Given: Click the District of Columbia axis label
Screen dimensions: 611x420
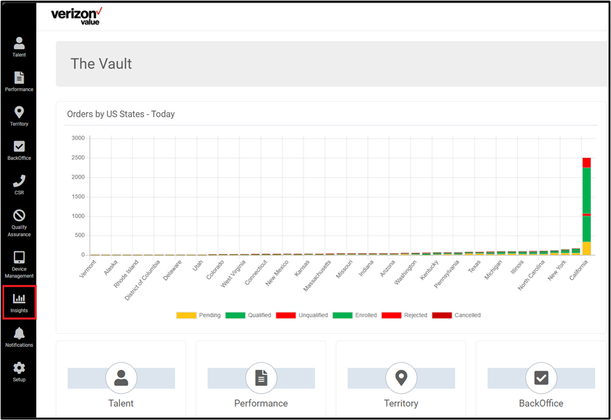Looking at the screenshot, I should pos(142,280).
